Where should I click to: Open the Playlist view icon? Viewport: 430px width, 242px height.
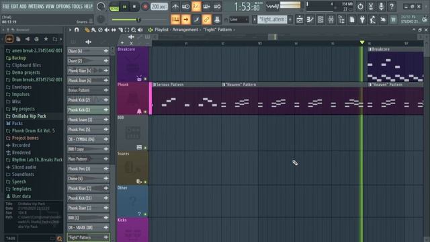click(x=300, y=19)
